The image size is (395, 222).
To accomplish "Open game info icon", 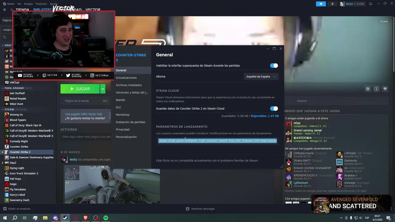I will tap(376, 89).
